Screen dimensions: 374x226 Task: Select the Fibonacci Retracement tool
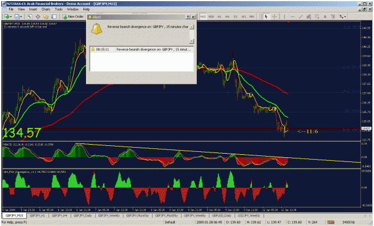317,17
